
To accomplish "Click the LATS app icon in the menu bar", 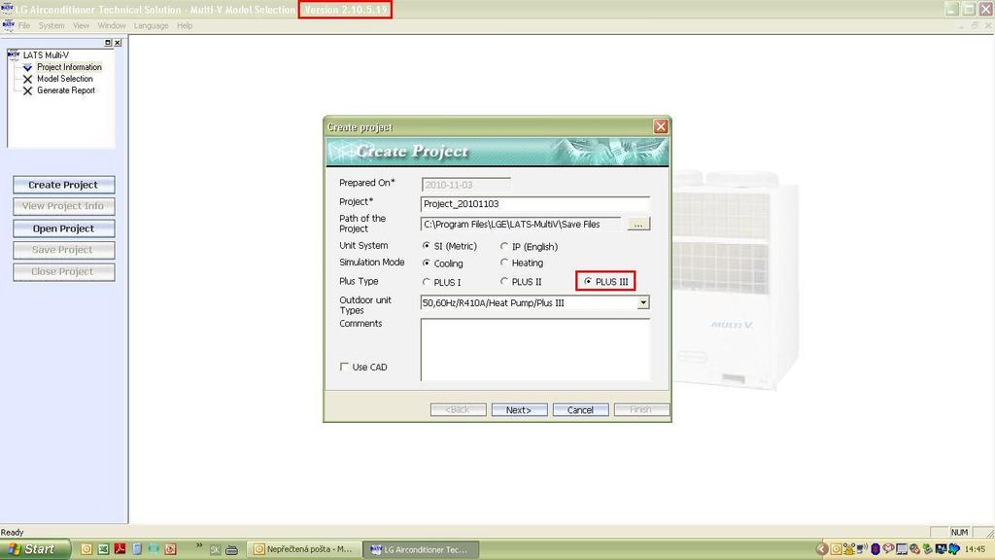I will point(8,25).
